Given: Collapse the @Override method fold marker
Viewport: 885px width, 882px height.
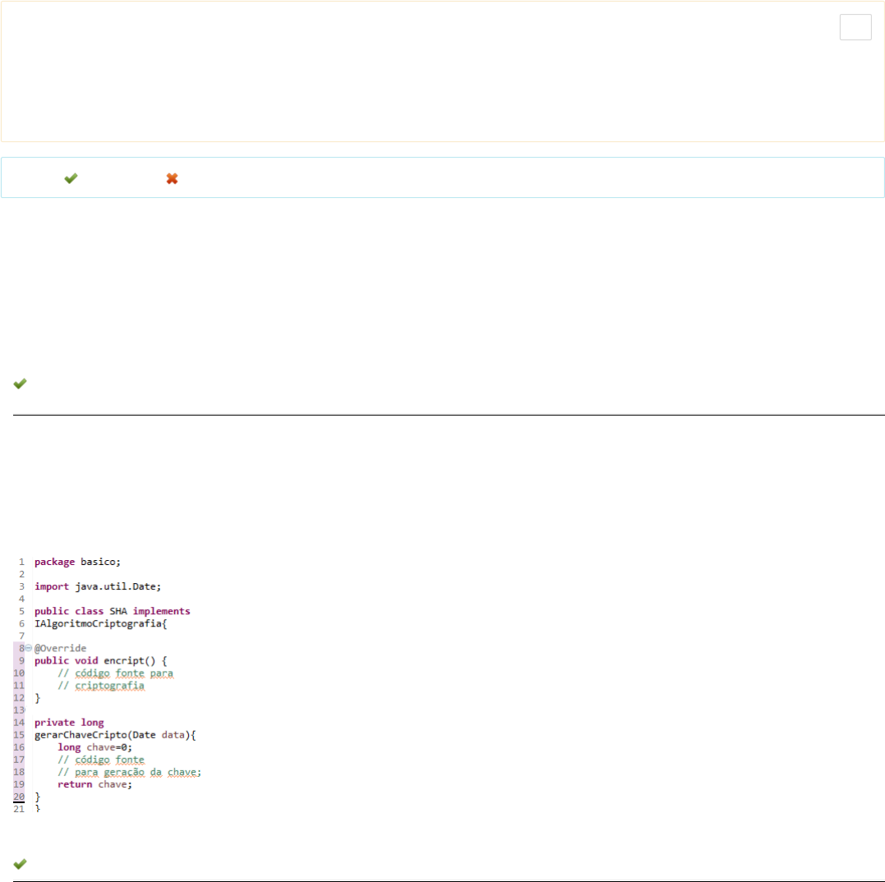Looking at the screenshot, I should coord(29,648).
